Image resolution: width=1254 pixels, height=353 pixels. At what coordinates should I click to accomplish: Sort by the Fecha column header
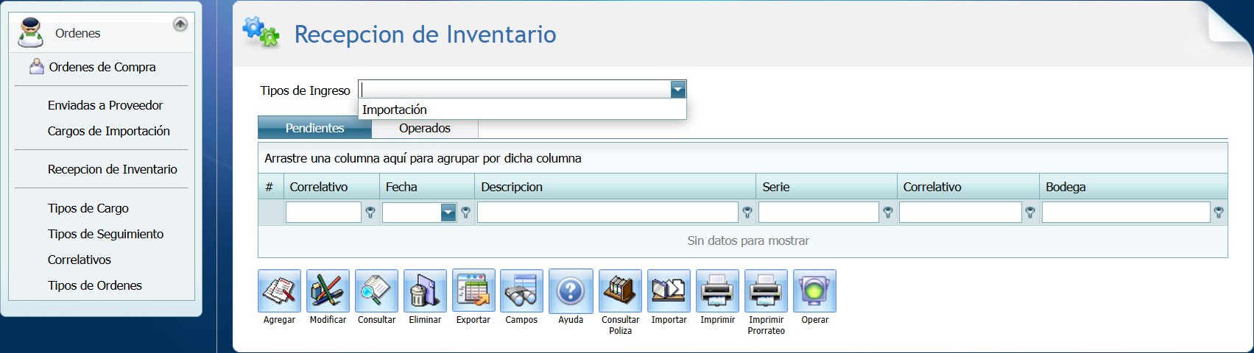427,187
